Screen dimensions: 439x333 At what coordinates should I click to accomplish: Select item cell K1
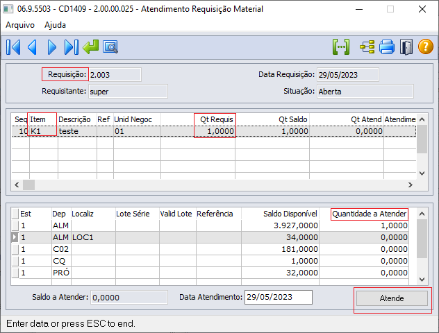point(43,131)
